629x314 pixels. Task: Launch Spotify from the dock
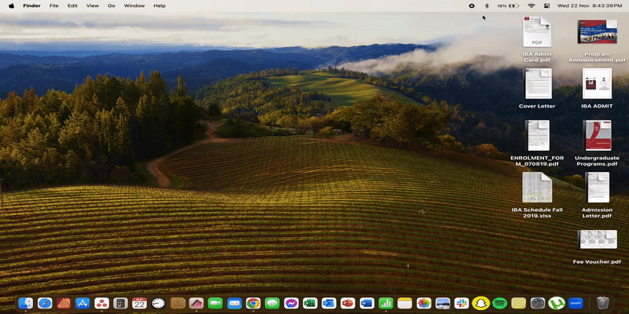[499, 303]
